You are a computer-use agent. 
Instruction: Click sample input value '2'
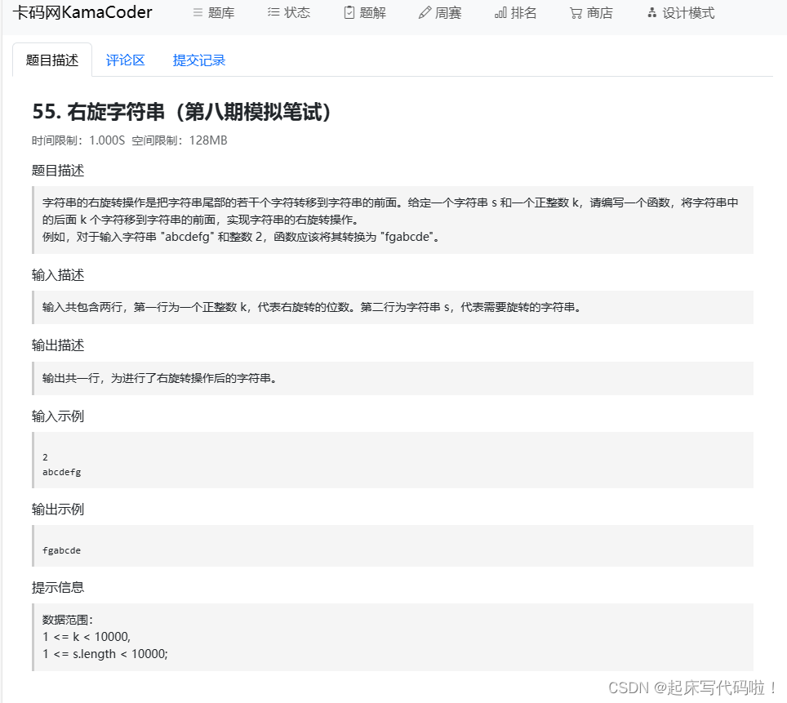point(45,457)
